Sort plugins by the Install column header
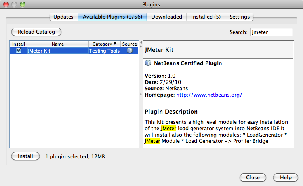This screenshot has height=186, width=303. point(18,44)
